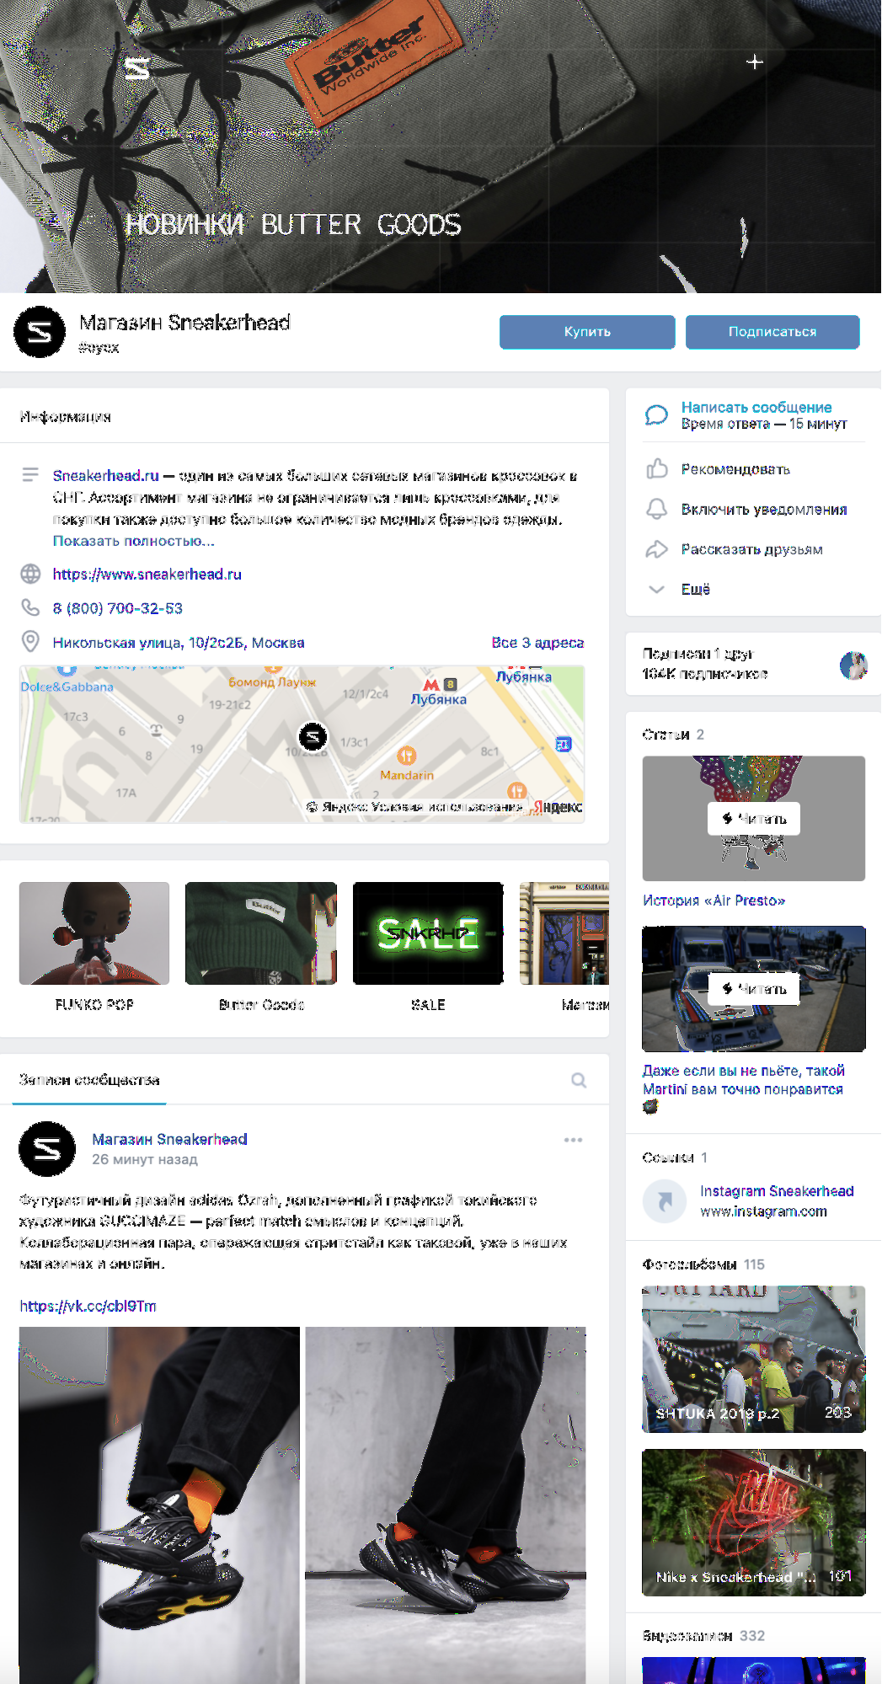This screenshot has height=1684, width=882.
Task: Open the subscribers count block
Action: [705, 673]
